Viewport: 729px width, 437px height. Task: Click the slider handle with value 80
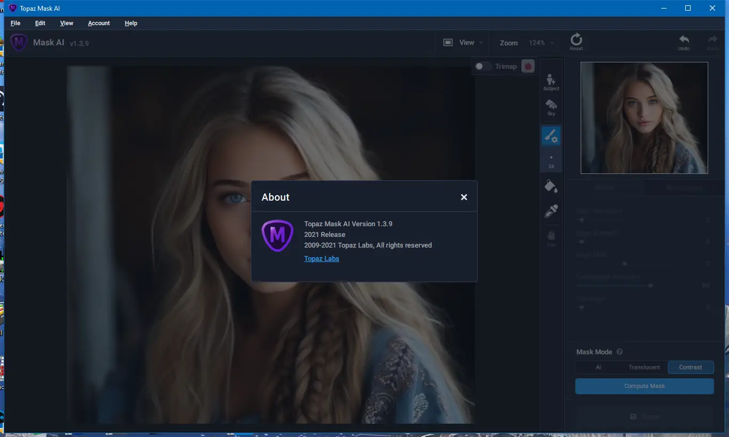pyautogui.click(x=650, y=285)
